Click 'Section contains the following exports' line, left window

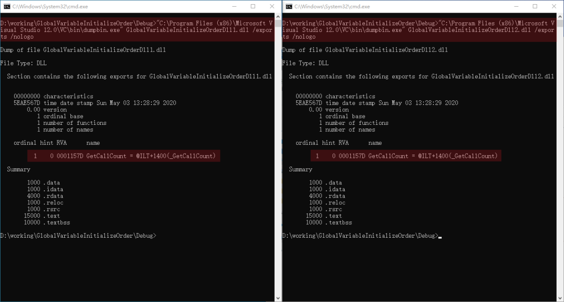coord(139,77)
